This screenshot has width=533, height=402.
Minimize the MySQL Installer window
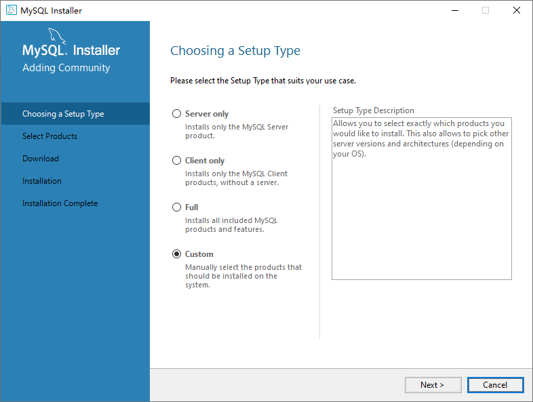pos(454,10)
